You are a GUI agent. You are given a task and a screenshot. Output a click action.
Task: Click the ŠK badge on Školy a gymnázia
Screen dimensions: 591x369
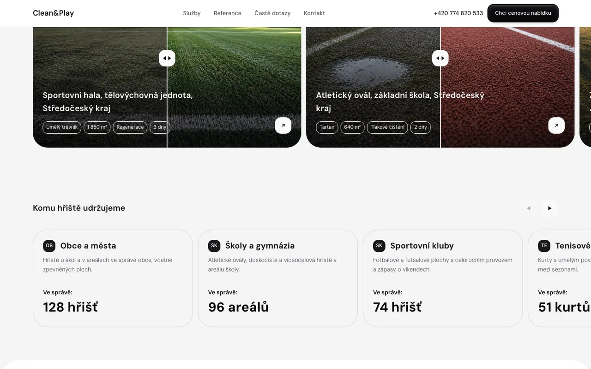pos(214,245)
